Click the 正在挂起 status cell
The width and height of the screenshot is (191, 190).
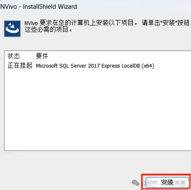pos(20,66)
